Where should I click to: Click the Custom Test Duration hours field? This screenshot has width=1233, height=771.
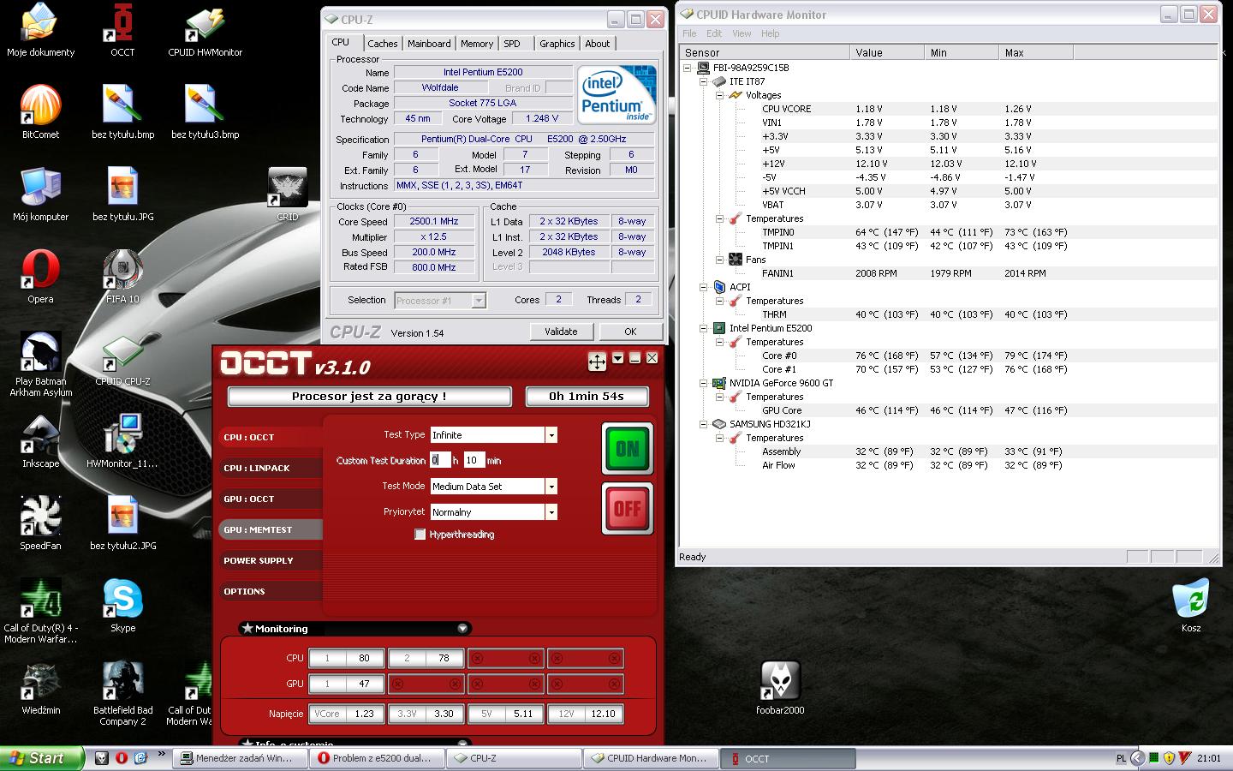click(x=440, y=460)
